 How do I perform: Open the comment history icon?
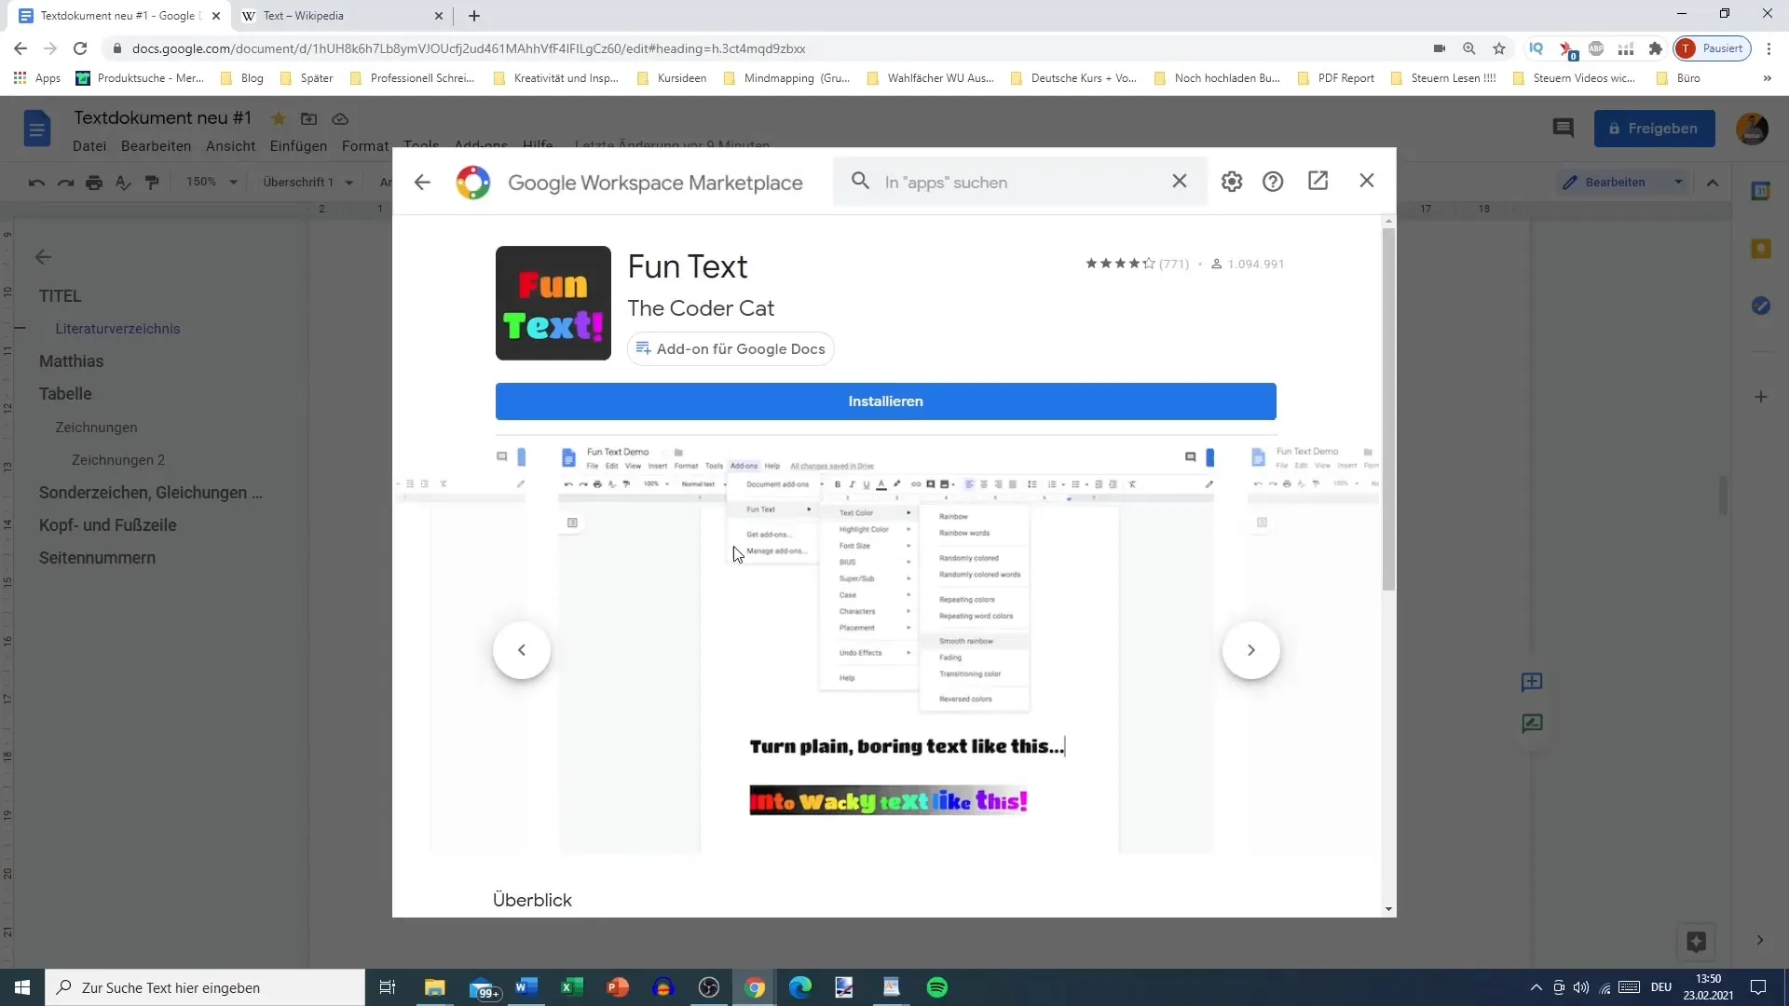pyautogui.click(x=1564, y=129)
